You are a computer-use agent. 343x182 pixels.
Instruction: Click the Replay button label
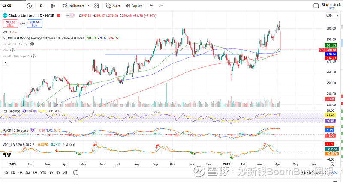[137, 6]
